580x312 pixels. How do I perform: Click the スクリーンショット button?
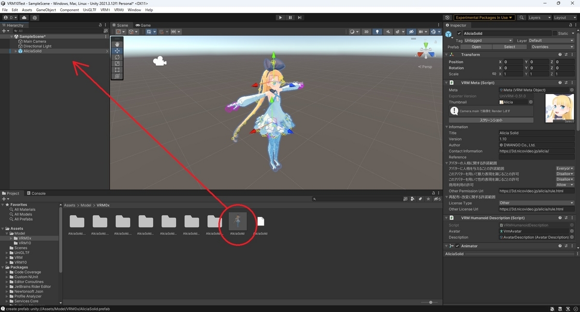[491, 120]
